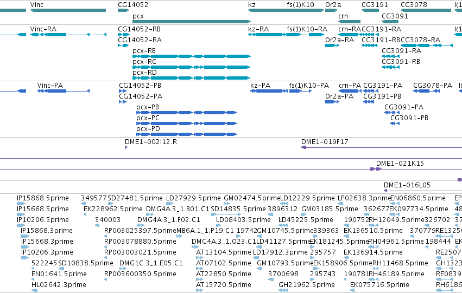Select the fs(1)K10-RA transcript label
This screenshot has width=462, height=293.
click(307, 29)
